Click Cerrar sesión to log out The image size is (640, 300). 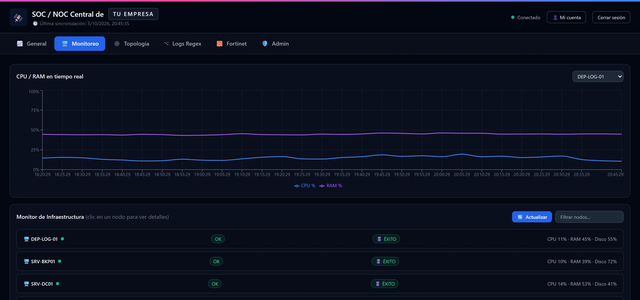pos(611,17)
